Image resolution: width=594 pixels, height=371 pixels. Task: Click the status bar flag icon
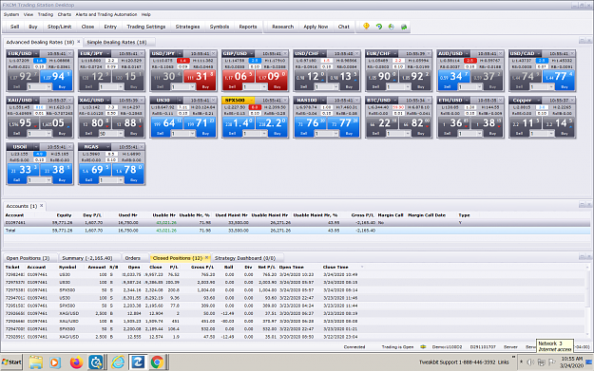point(423,346)
